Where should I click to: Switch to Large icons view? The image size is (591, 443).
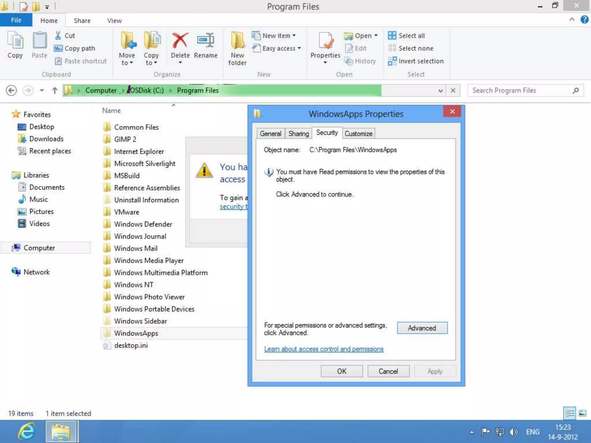(x=583, y=413)
